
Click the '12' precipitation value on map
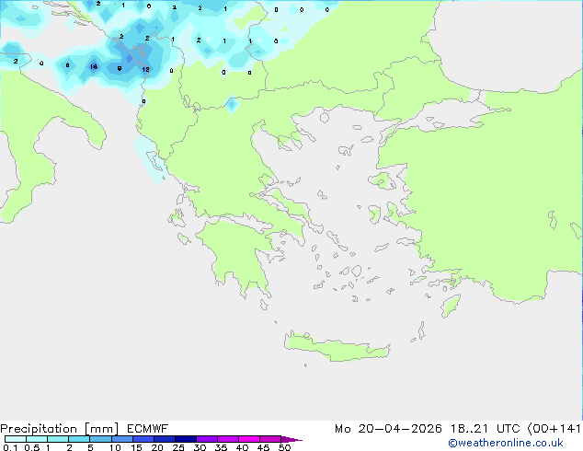coord(145,69)
